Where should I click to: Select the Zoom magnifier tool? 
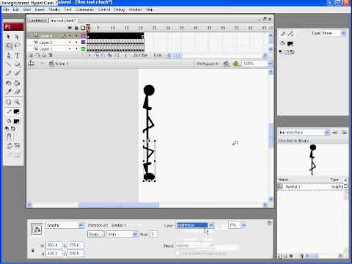pos(17,102)
